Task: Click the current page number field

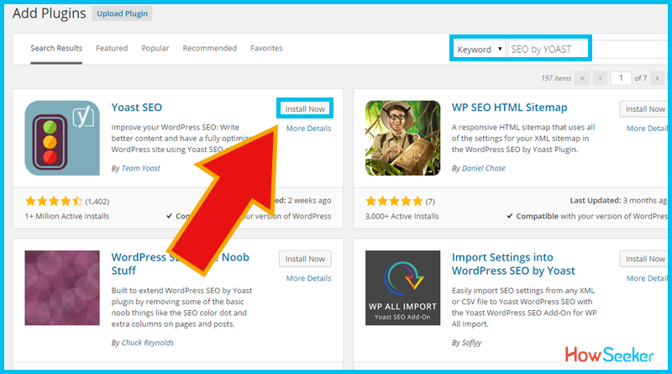Action: click(621, 78)
